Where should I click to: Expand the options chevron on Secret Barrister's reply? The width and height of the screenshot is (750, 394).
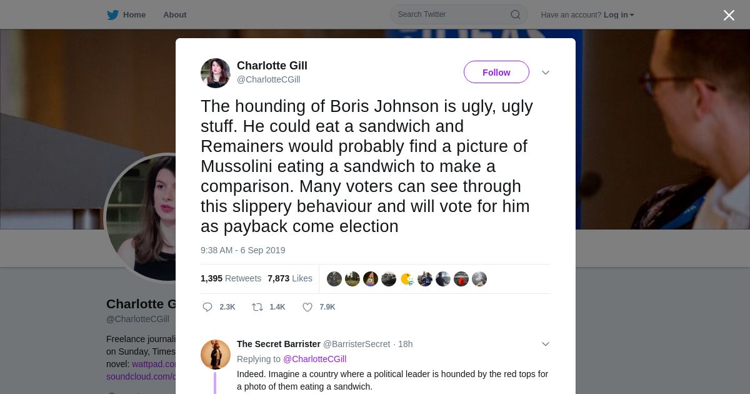coord(546,344)
